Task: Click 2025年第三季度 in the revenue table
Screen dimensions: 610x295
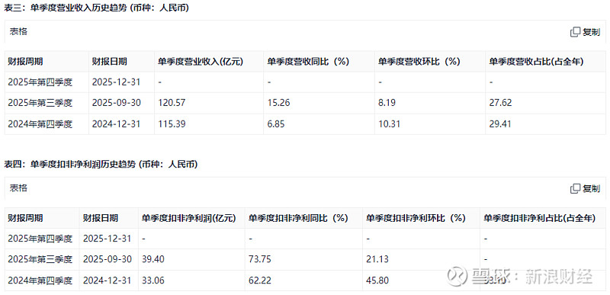Action: tap(40, 103)
